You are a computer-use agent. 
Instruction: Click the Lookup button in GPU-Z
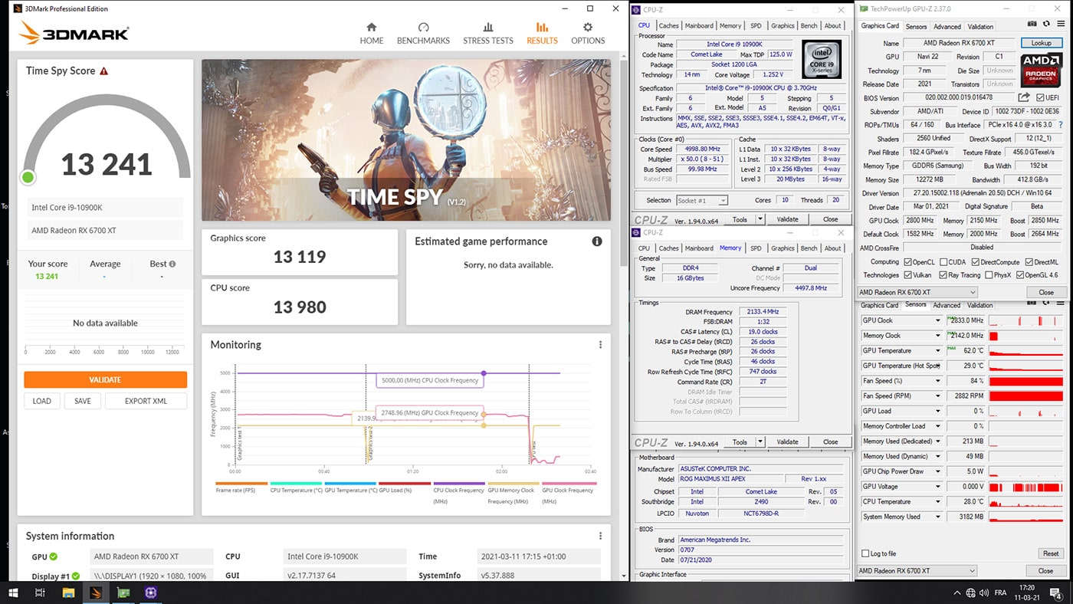pos(1041,43)
